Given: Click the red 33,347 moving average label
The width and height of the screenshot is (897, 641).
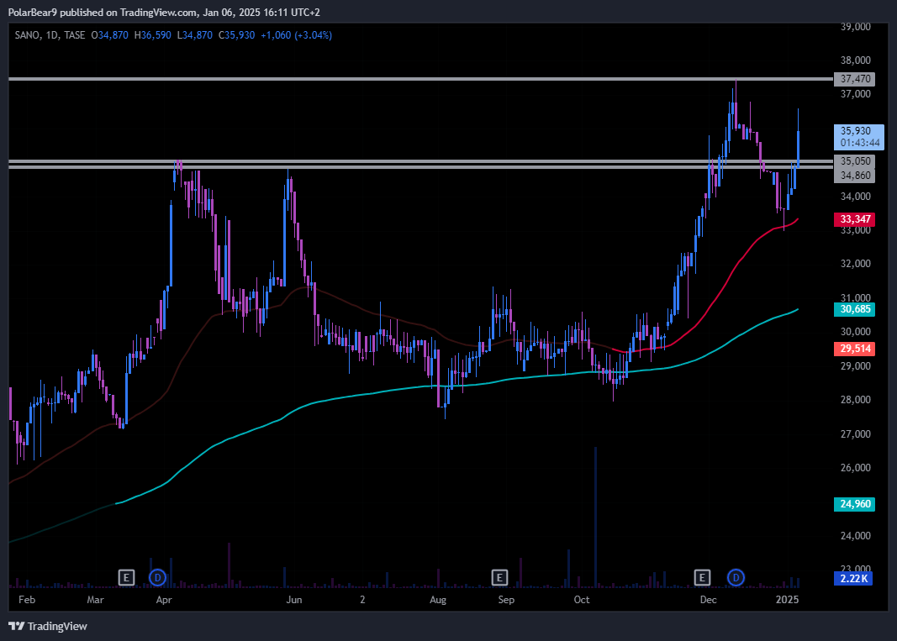Looking at the screenshot, I should (x=855, y=219).
